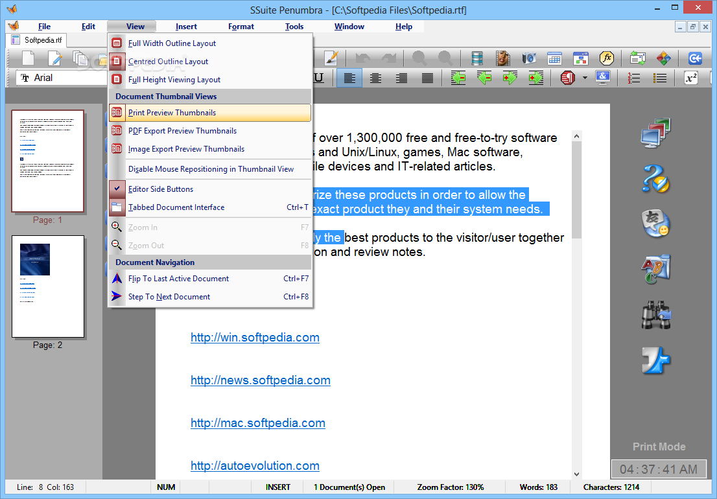This screenshot has width=717, height=499.
Task: Select Page 1 thumbnail
Action: point(47,161)
